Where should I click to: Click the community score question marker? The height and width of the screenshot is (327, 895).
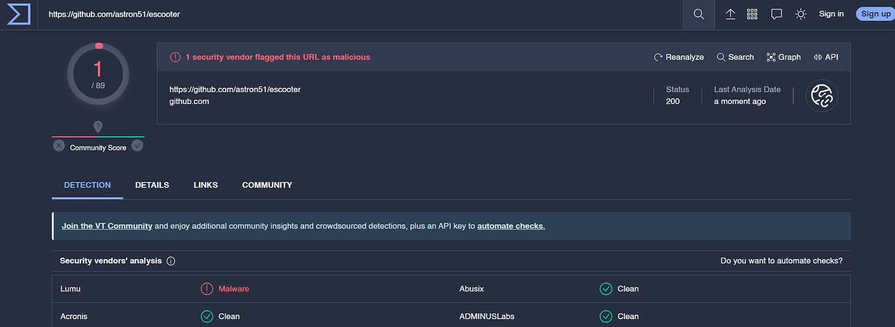coord(98,127)
